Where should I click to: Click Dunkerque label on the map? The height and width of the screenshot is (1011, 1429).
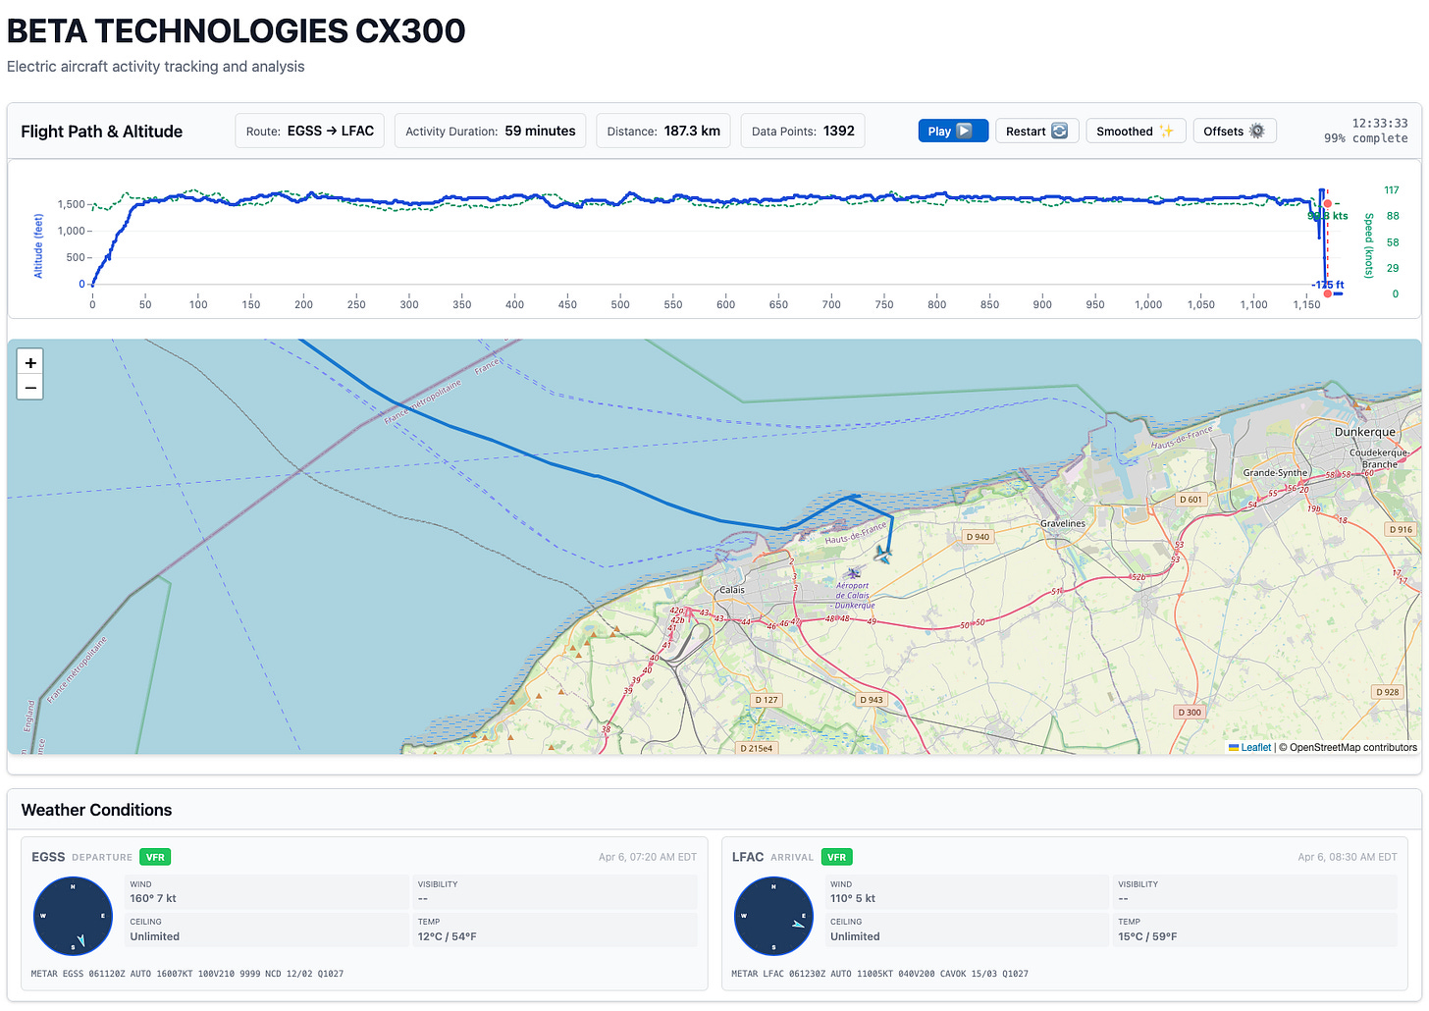click(1364, 432)
